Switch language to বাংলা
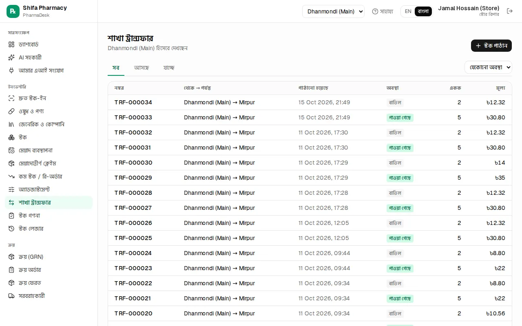Screen dimensions: 522x326 (x=423, y=11)
